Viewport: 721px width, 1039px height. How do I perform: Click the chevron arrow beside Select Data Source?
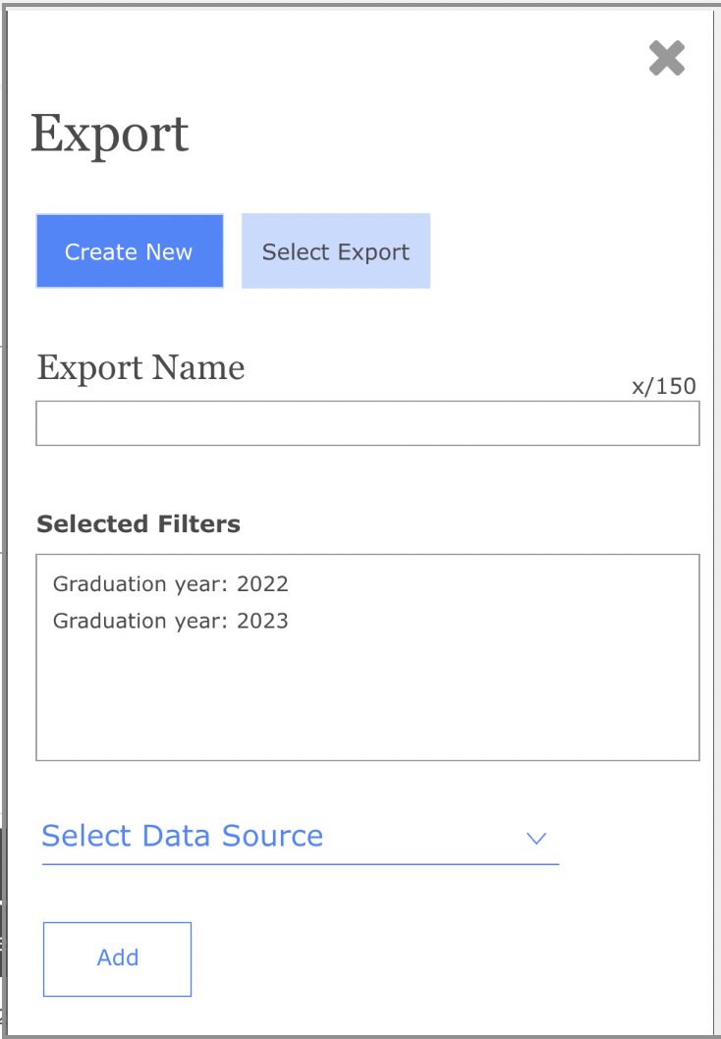tap(536, 839)
